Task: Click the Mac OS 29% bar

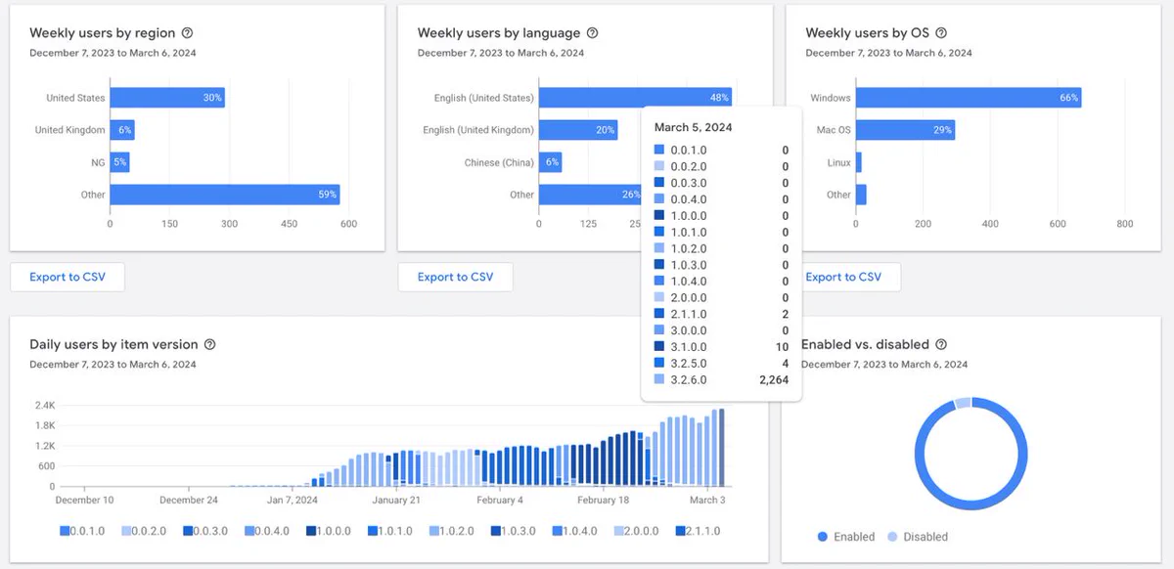Action: (x=905, y=130)
